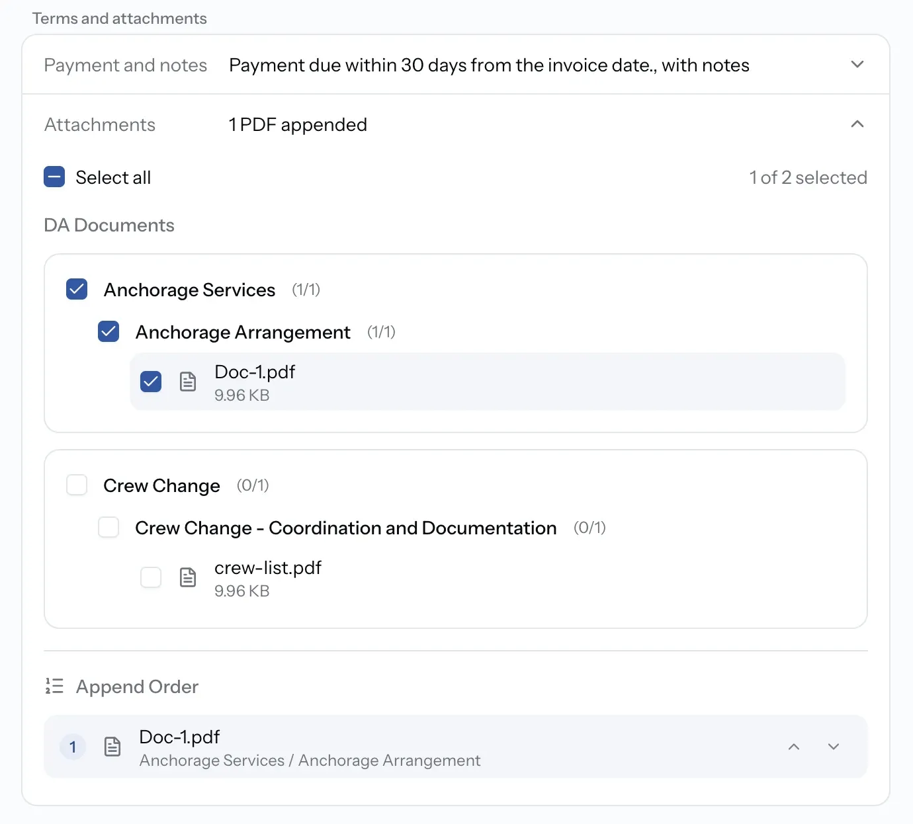Check the Crew Change group checkbox

tap(77, 485)
